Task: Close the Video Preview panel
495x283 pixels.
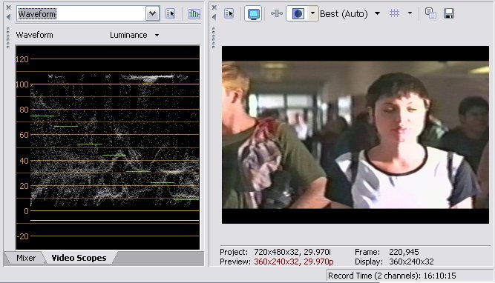Action: tap(214, 7)
